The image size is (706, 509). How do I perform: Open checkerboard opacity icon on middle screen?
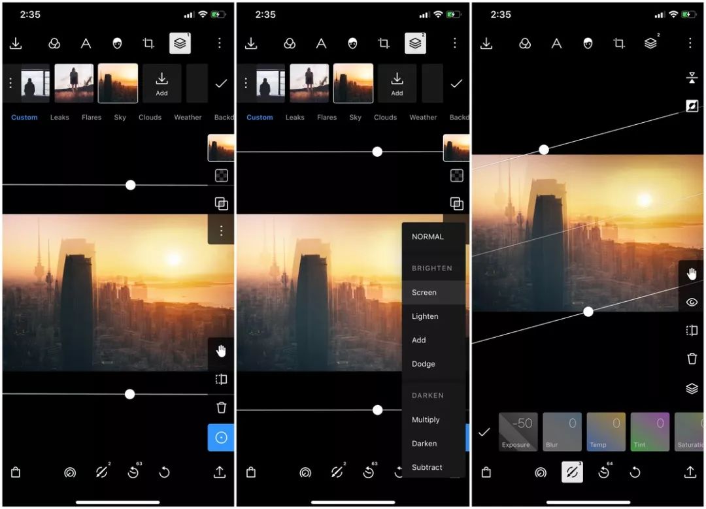coord(456,176)
